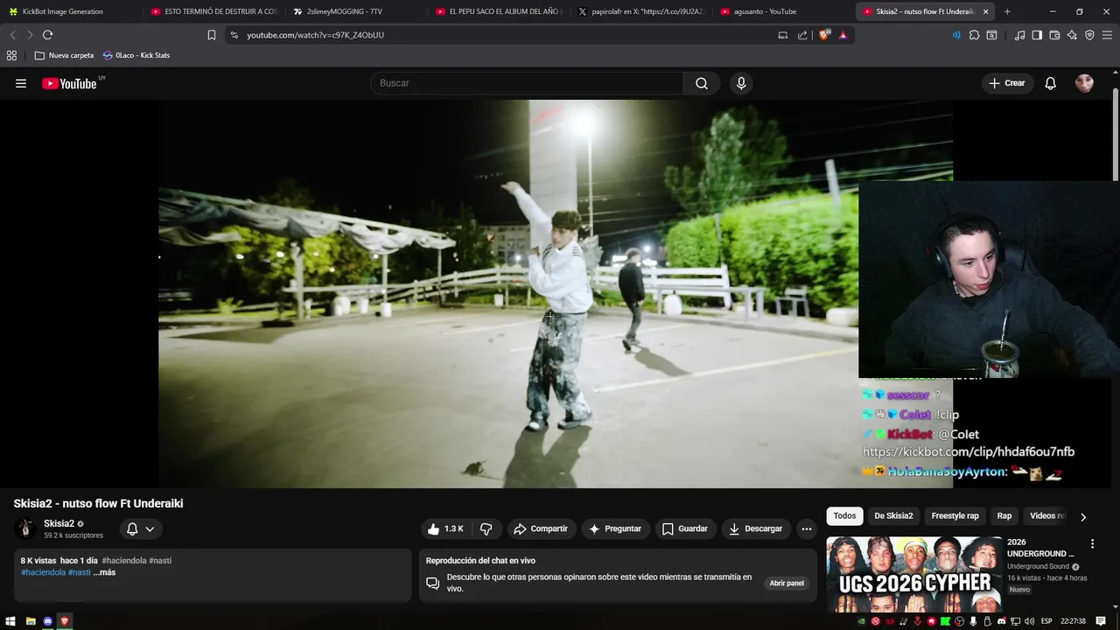Open the blue #nasti hashtag link

80,572
